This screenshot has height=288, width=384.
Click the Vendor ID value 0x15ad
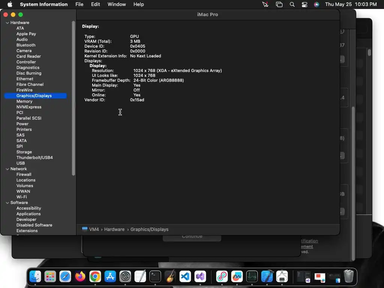tap(137, 100)
